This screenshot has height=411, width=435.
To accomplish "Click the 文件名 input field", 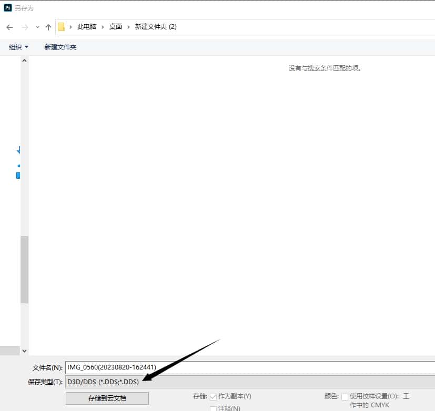I will 250,367.
